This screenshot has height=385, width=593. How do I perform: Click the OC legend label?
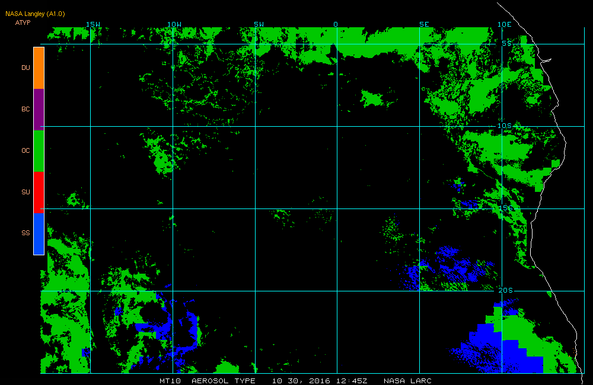[25, 151]
